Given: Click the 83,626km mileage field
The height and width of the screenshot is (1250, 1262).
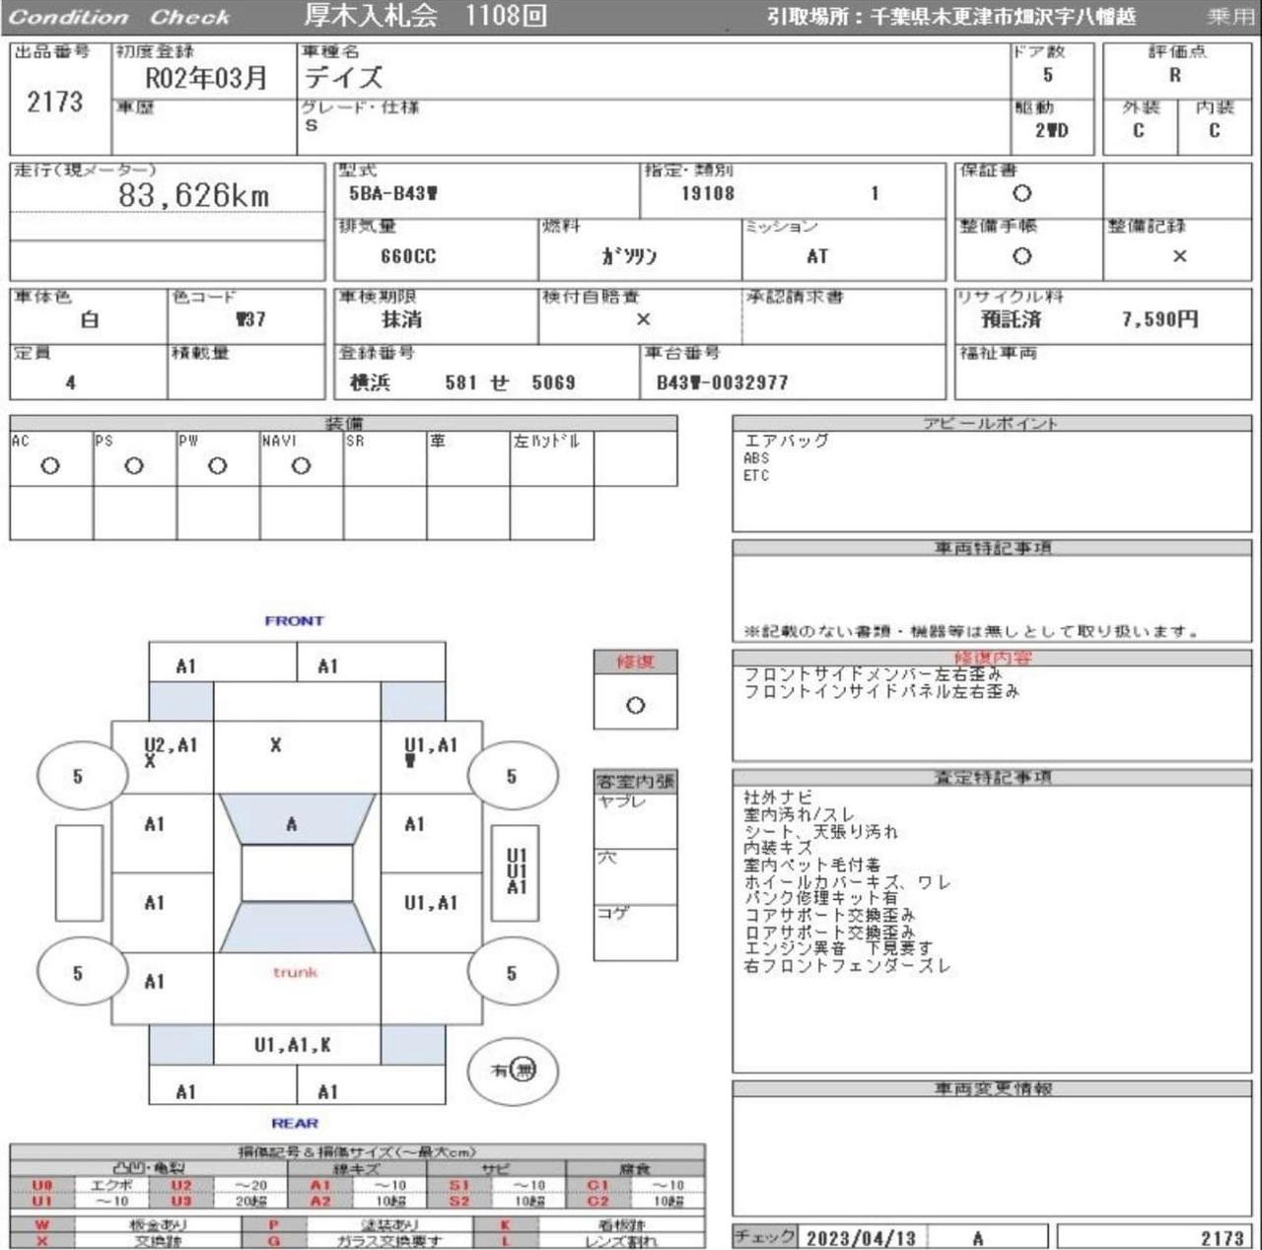Looking at the screenshot, I should click(193, 195).
